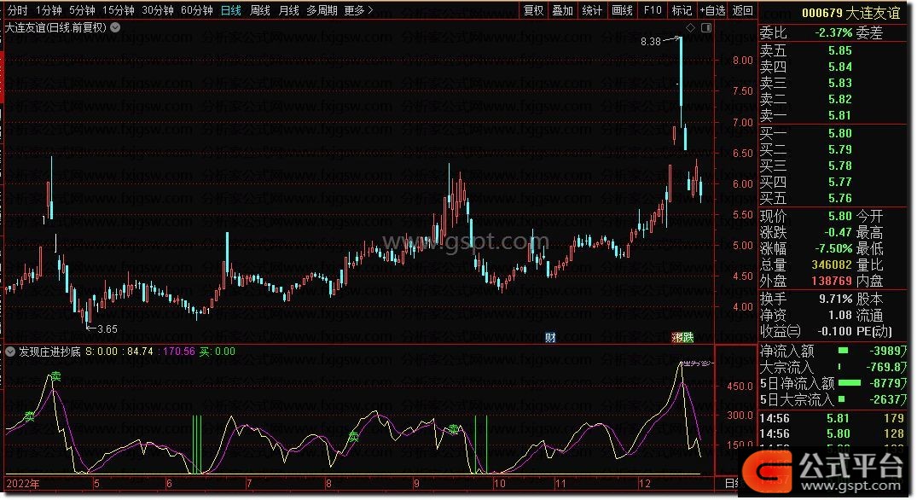The height and width of the screenshot is (500, 917).
Task: Open the 统计 statistics button
Action: [592, 10]
